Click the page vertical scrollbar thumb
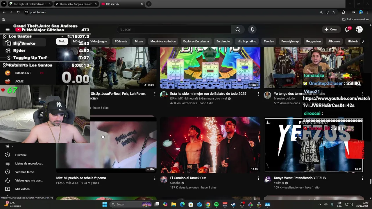The height and width of the screenshot is (209, 372). [370, 182]
